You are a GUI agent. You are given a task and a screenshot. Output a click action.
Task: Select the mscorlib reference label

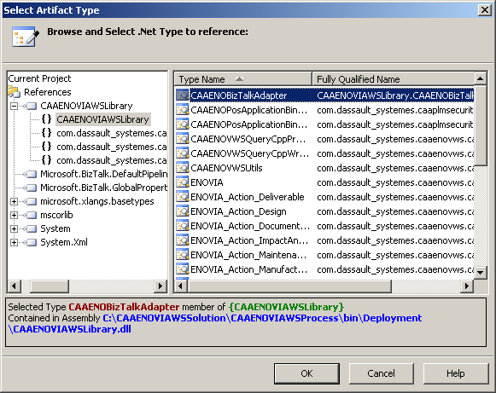(x=56, y=215)
